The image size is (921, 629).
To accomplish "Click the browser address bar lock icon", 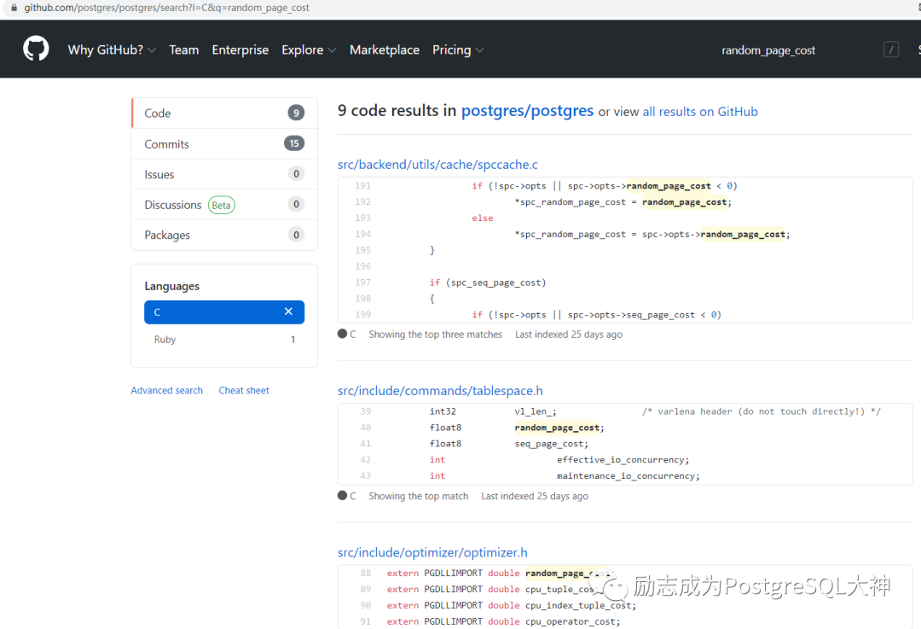I will coord(14,8).
